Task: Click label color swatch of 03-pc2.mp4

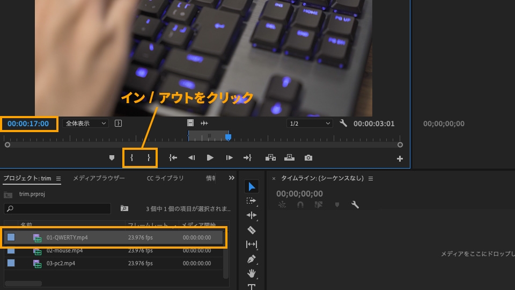Action: 11,263
